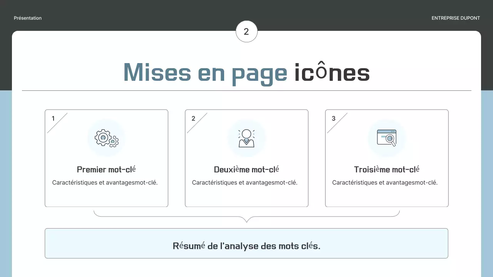Image resolution: width=493 pixels, height=277 pixels.
Task: Select the number 3 label on the third card
Action: [333, 118]
